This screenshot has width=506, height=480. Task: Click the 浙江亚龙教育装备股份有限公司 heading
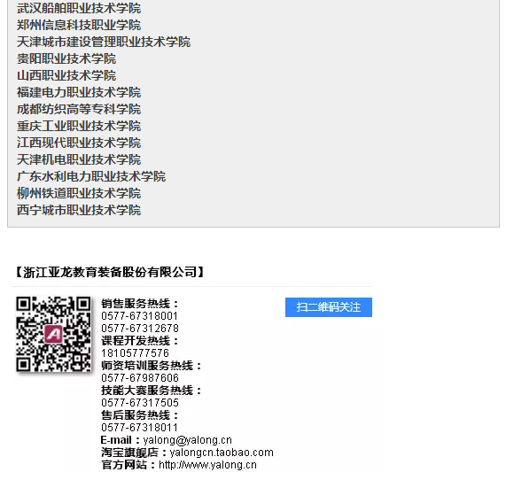pyautogui.click(x=110, y=272)
